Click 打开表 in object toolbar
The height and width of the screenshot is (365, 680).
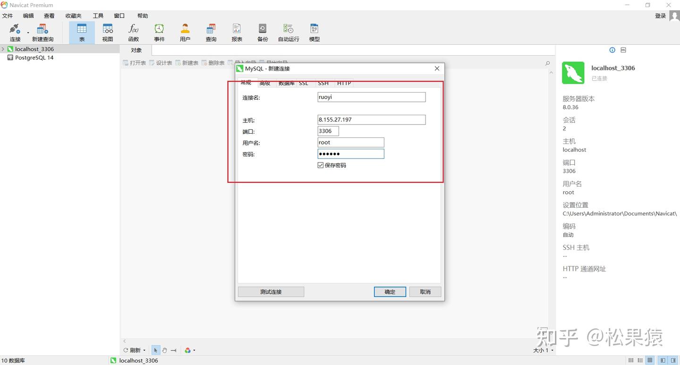[135, 63]
